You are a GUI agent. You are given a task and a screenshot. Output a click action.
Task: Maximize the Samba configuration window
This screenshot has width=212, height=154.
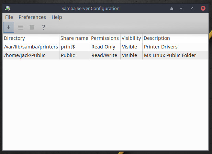tap(192, 8)
